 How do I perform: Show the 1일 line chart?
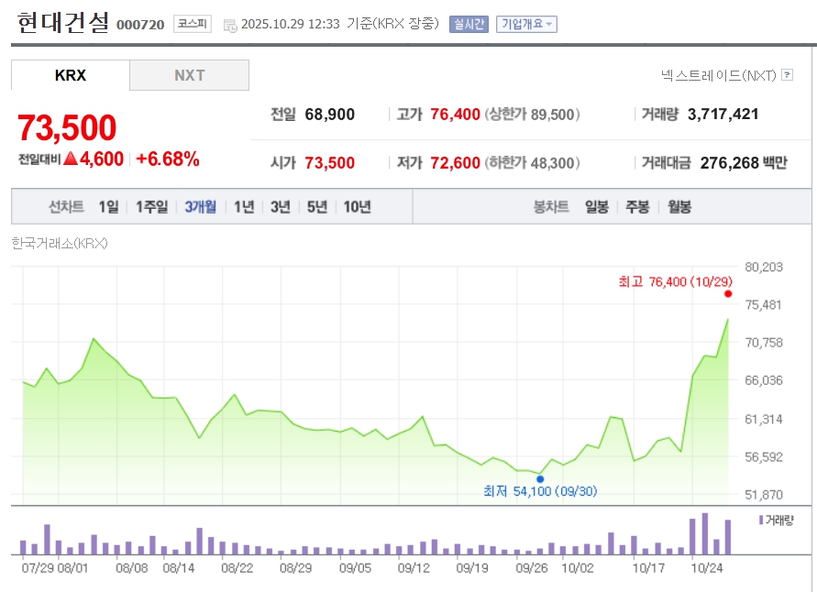(x=108, y=206)
